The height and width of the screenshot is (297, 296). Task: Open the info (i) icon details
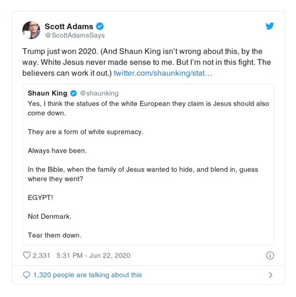point(270,255)
